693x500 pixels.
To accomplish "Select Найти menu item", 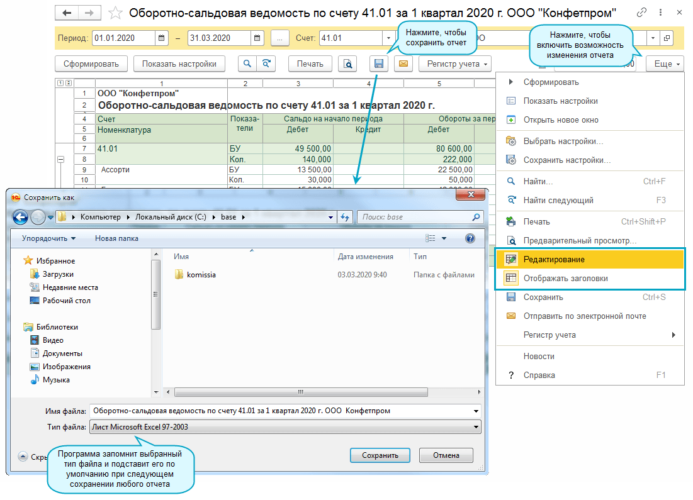I will click(x=590, y=181).
